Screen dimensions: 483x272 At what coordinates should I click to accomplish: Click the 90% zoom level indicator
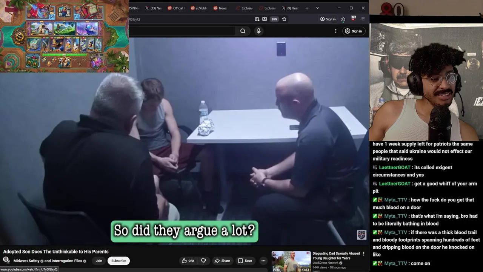[274, 19]
